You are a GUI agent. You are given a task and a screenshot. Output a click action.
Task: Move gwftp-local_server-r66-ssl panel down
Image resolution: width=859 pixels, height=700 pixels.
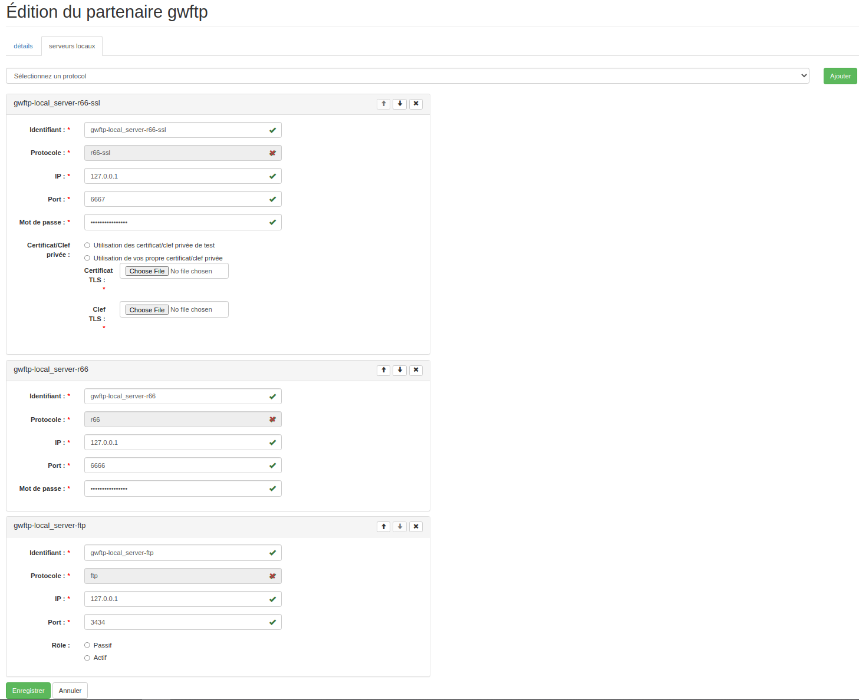pos(400,104)
